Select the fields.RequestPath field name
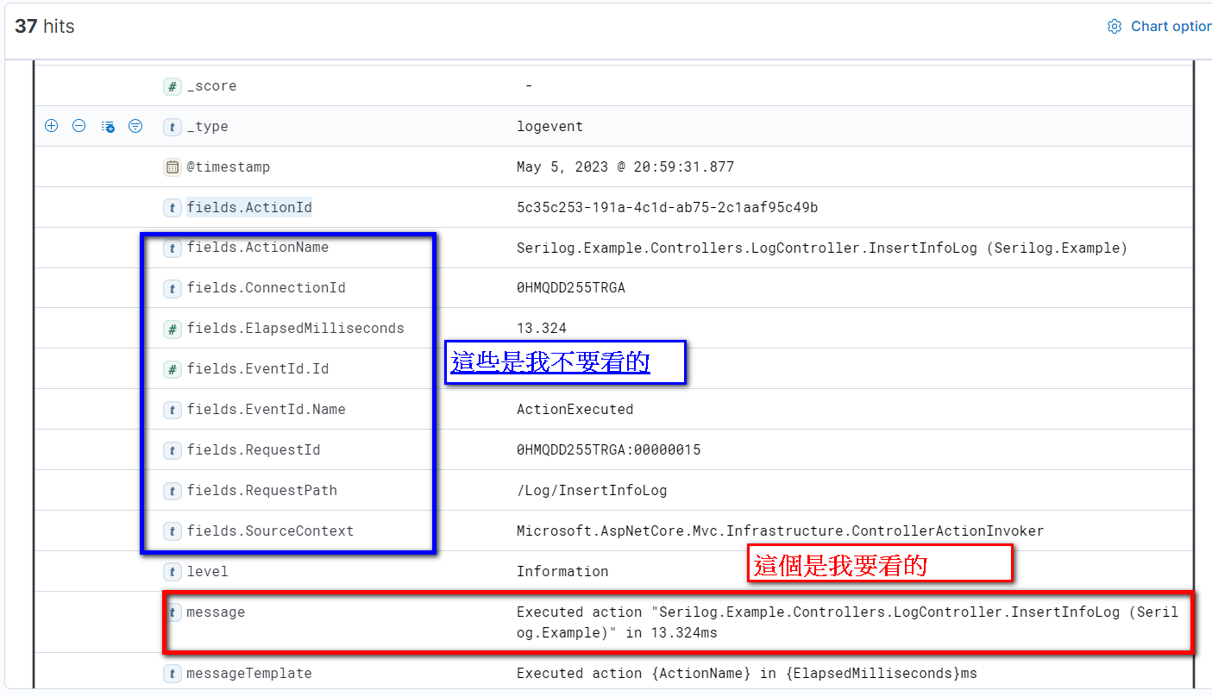 (261, 491)
